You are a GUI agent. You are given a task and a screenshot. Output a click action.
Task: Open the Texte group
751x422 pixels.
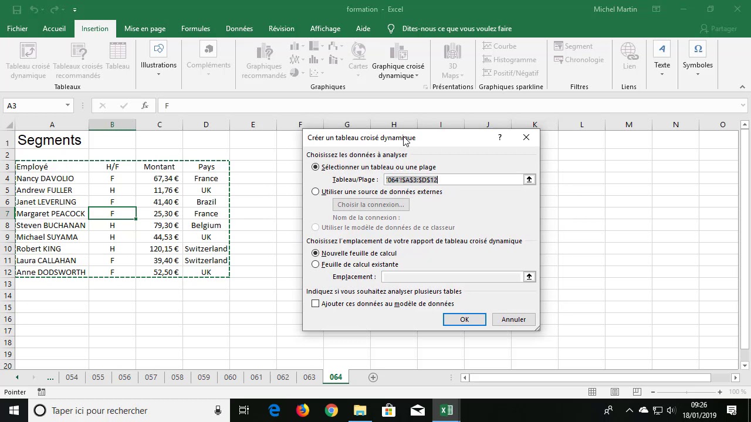662,60
